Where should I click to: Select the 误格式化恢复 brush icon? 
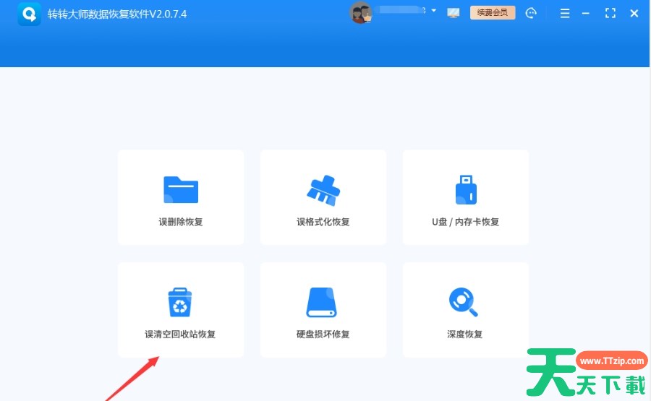tap(323, 189)
